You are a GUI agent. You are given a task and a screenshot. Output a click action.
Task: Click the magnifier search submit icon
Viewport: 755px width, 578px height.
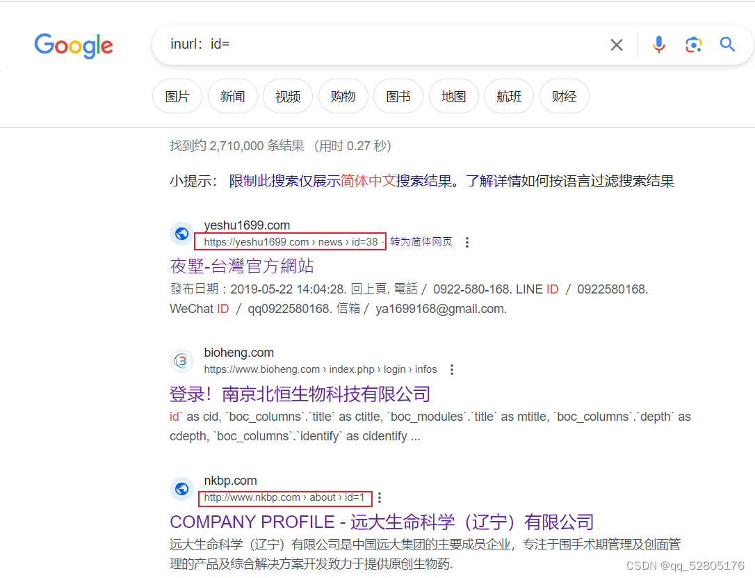[727, 45]
